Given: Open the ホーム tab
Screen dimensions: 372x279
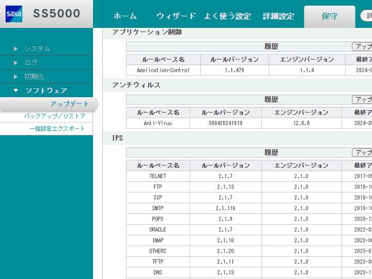Looking at the screenshot, I should pos(125,16).
